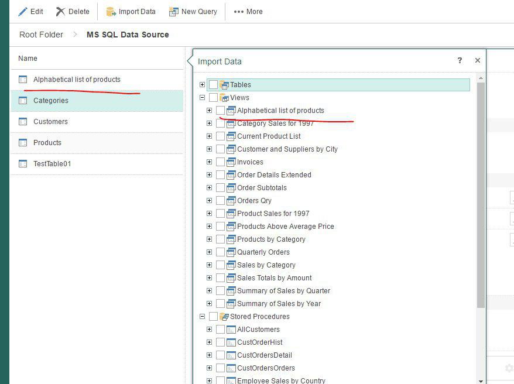Click the Delete X icon in toolbar
This screenshot has height=384, width=514.
[60, 12]
